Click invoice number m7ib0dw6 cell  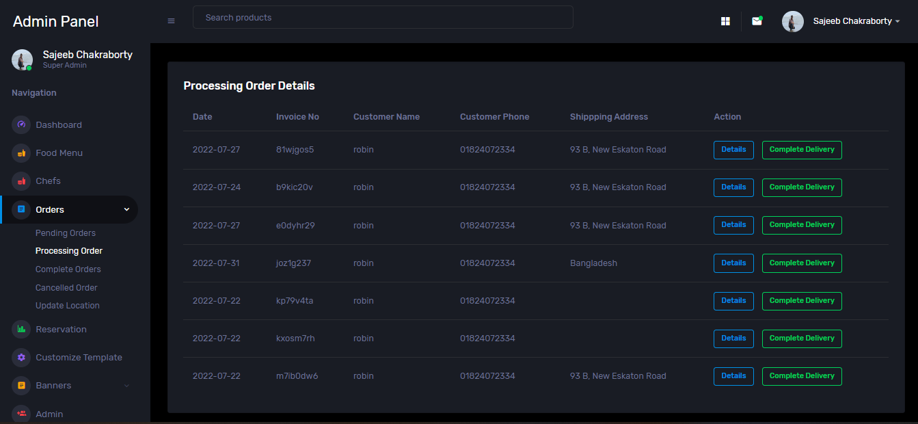click(x=297, y=376)
